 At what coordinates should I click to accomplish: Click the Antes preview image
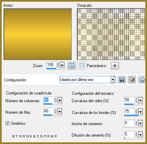click(x=38, y=34)
